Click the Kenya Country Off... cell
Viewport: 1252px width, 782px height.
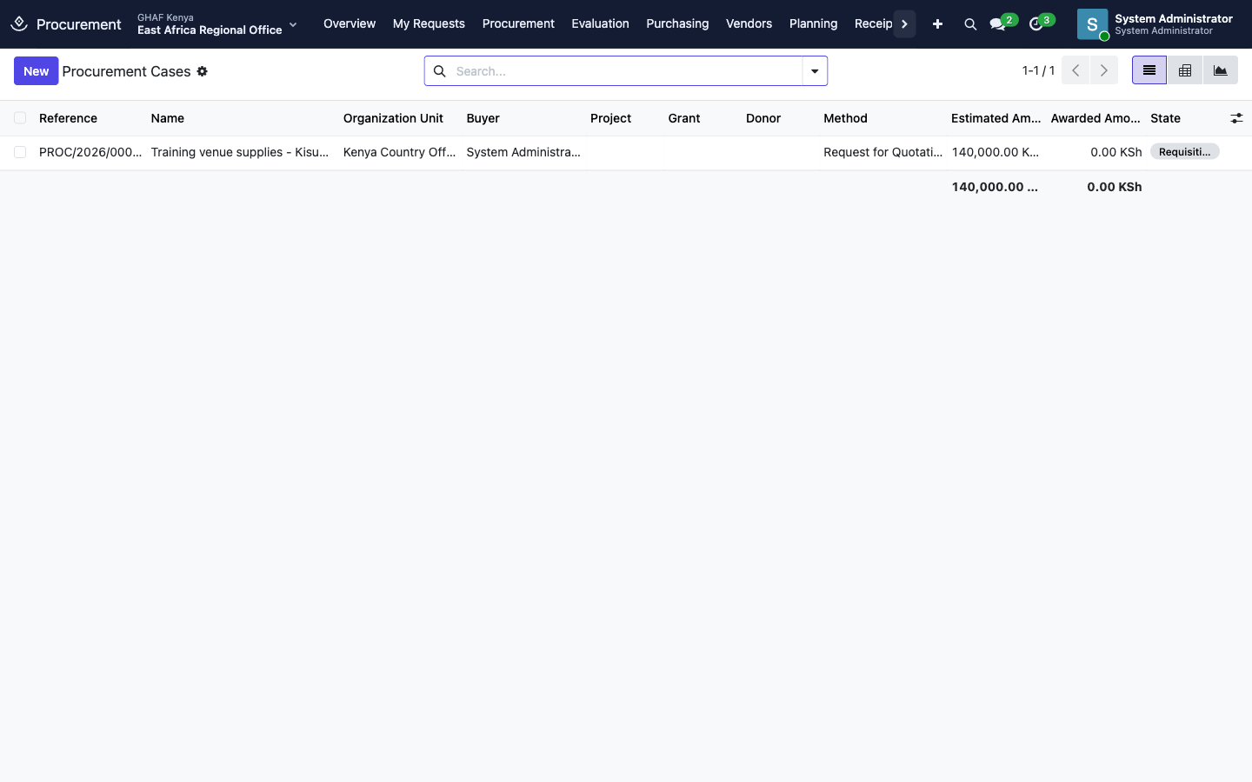click(399, 152)
